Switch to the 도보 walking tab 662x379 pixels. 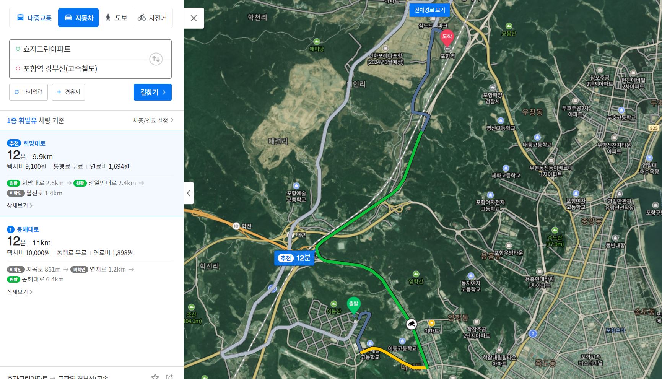point(115,18)
